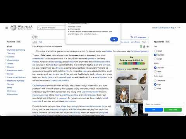Click the search magnifier icon
This screenshot has width=186, height=139.
(x=40, y=28)
